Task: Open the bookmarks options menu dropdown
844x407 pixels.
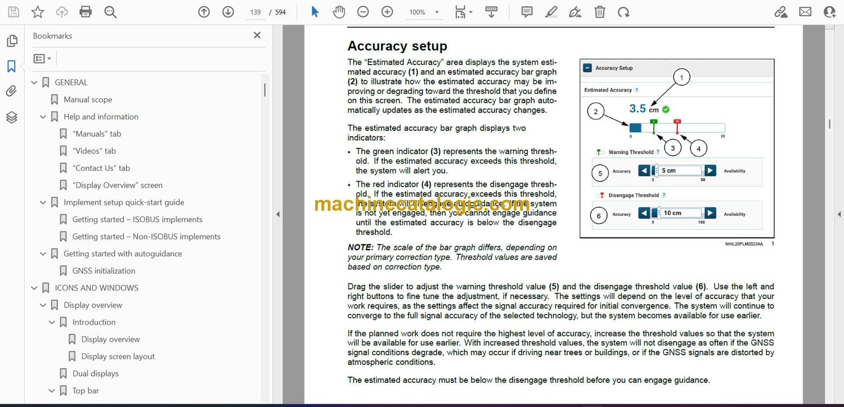Action: coord(42,58)
